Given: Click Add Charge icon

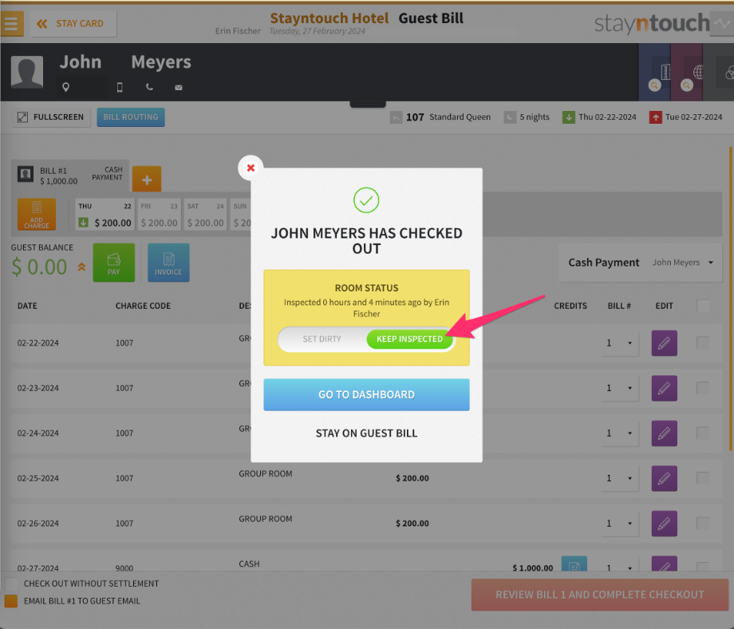Looking at the screenshot, I should [37, 214].
